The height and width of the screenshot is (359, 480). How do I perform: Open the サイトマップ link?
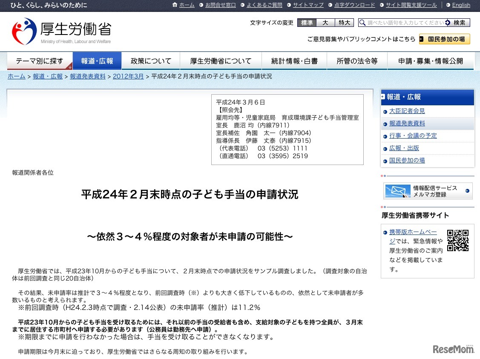click(308, 5)
